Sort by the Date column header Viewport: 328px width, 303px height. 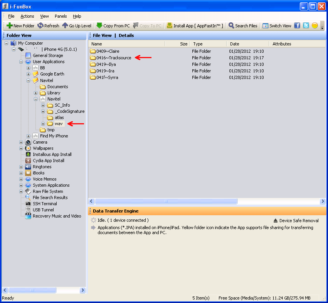(248, 44)
